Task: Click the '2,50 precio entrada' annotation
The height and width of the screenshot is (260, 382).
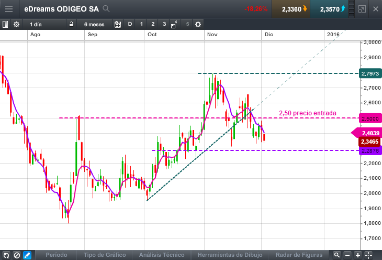Action: click(308, 113)
